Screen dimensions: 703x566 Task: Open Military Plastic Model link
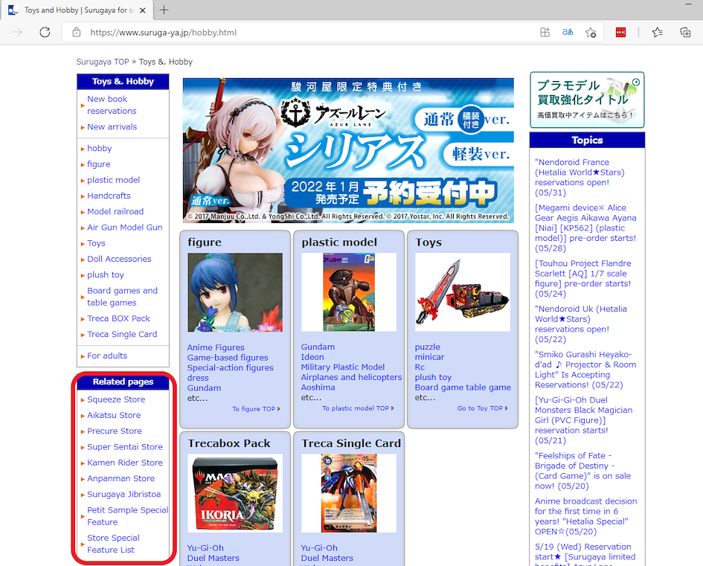[x=342, y=367]
